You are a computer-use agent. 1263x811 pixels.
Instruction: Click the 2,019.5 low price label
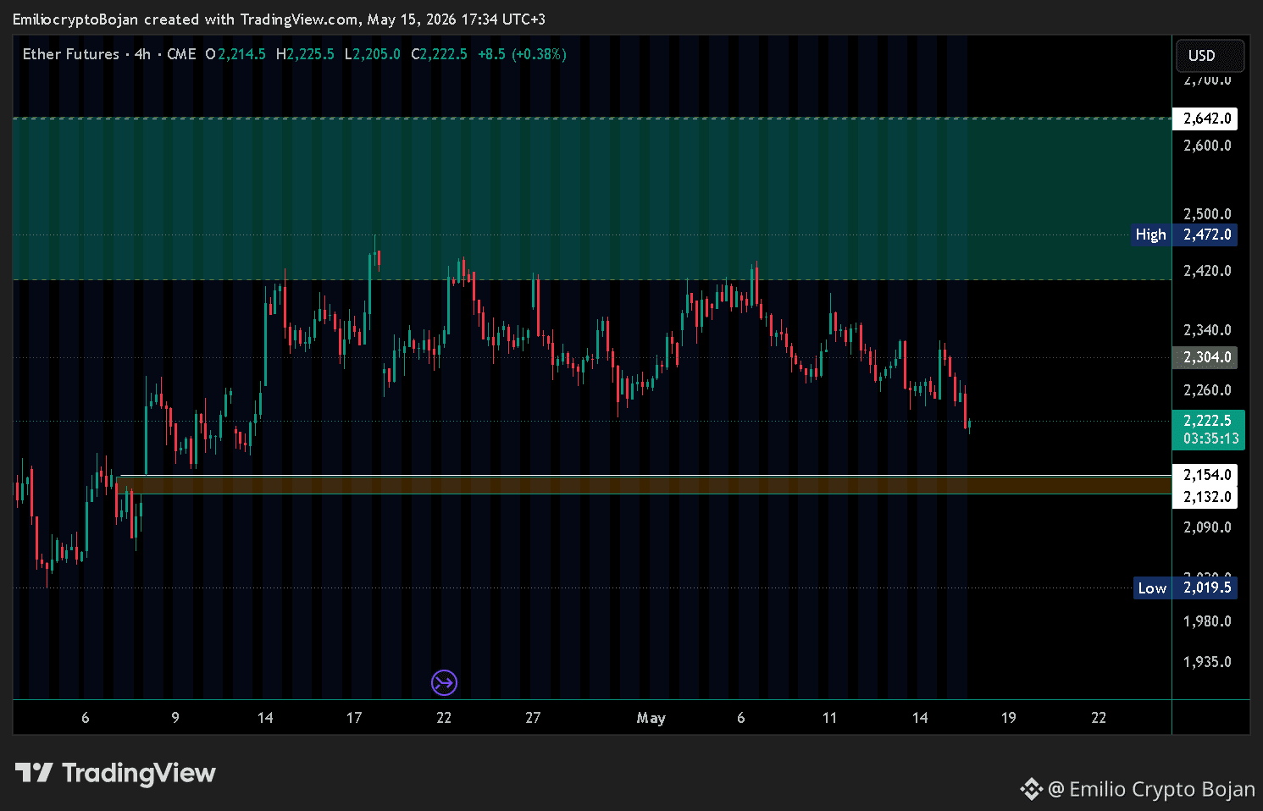point(1205,588)
